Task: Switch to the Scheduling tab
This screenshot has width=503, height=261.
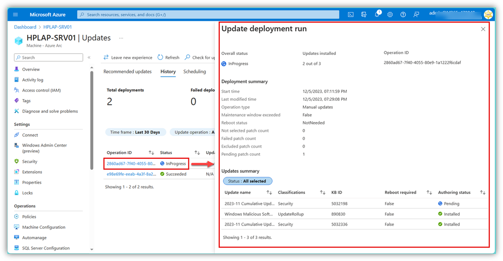Action: pyautogui.click(x=195, y=72)
